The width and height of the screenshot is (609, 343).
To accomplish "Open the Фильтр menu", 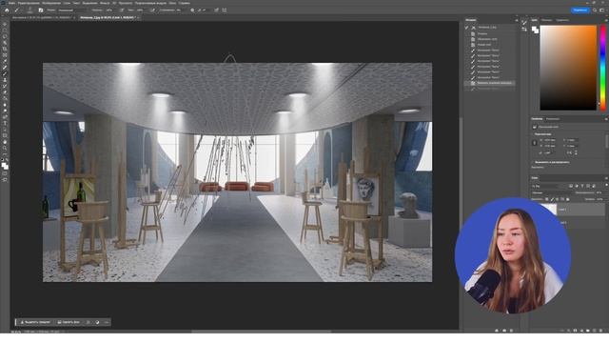I will click(104, 3).
